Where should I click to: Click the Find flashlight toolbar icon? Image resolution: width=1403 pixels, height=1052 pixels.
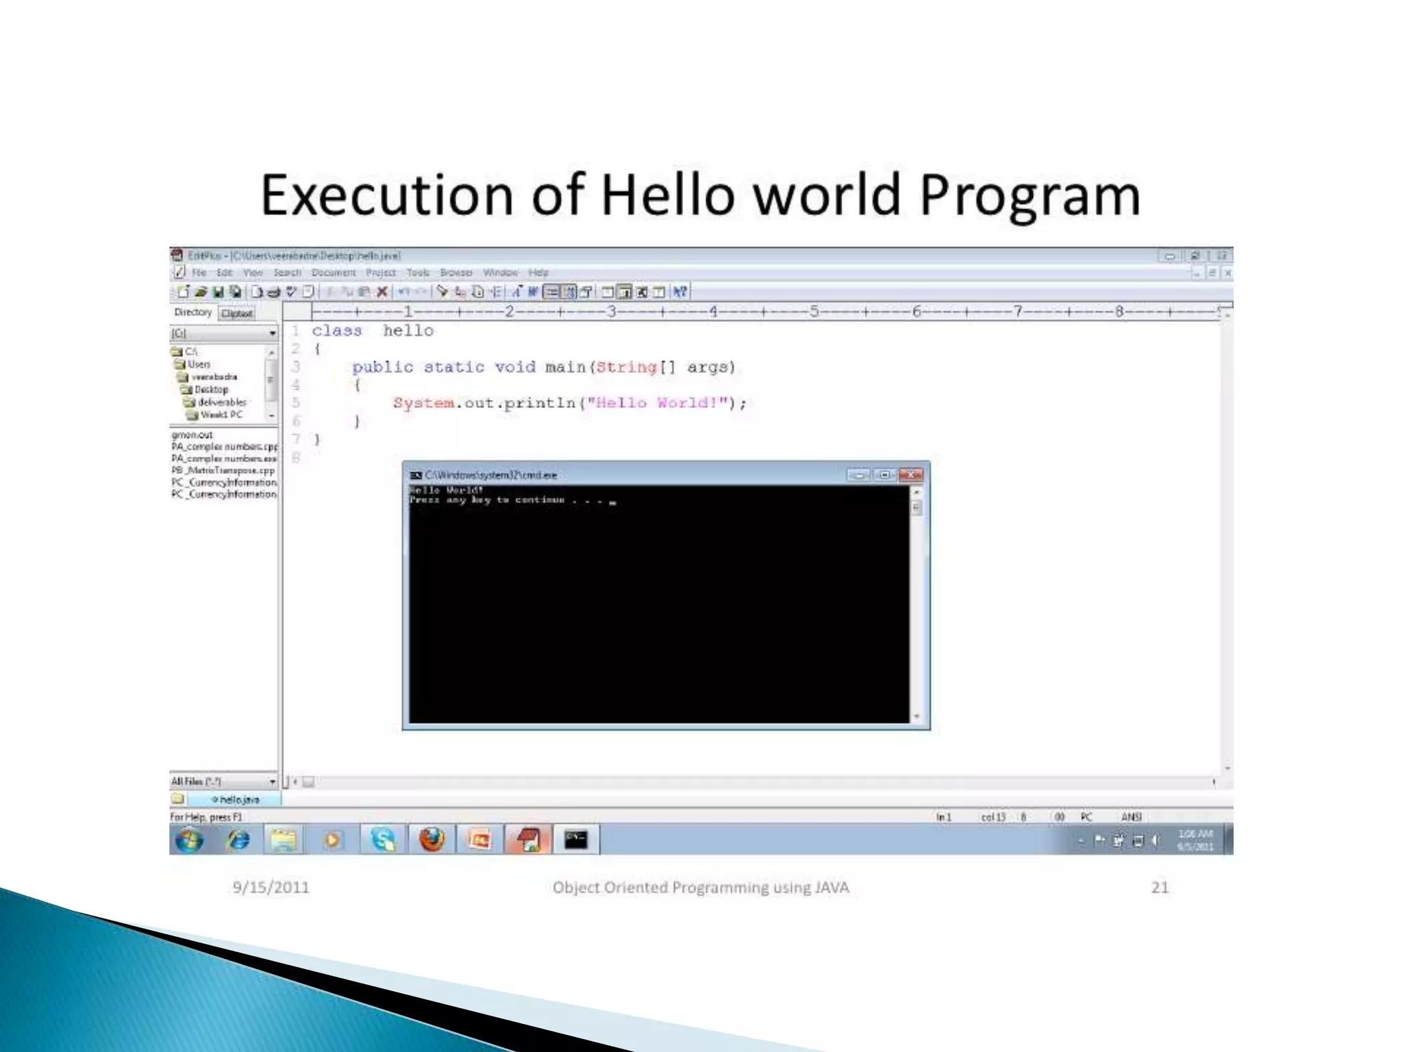[x=443, y=292]
